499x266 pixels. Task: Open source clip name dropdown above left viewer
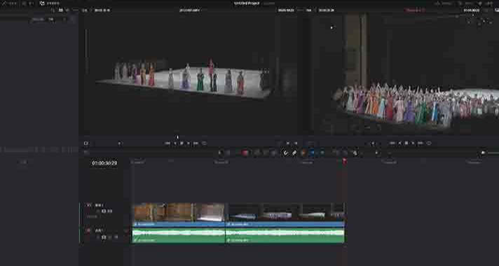(x=191, y=10)
